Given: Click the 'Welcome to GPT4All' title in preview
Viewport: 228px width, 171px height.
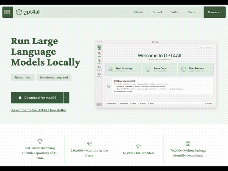Looking at the screenshot, I should [159, 56].
